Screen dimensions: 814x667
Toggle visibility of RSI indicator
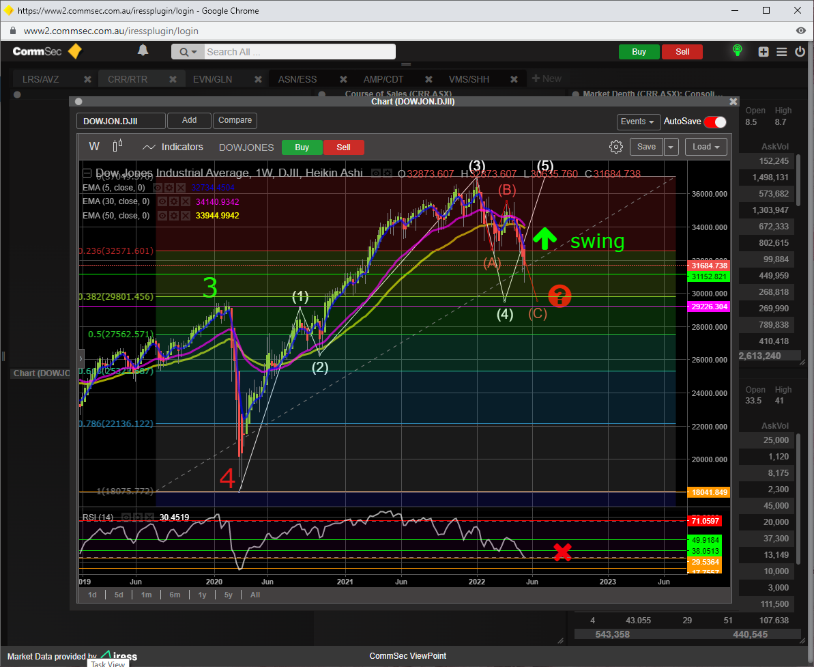click(127, 517)
